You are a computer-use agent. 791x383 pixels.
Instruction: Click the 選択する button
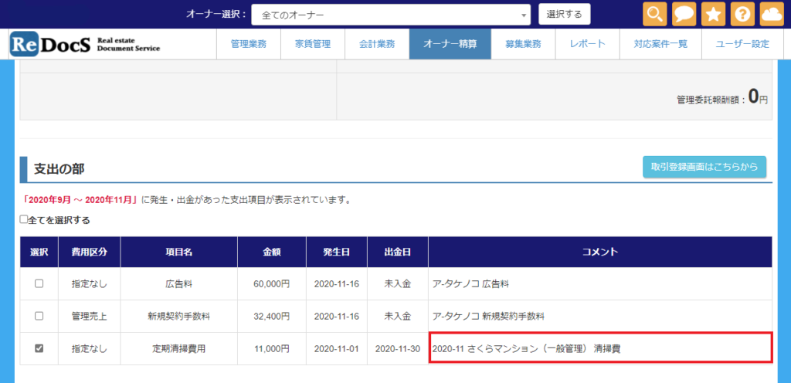click(x=565, y=15)
